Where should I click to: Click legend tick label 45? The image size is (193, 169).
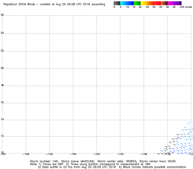(174, 7)
